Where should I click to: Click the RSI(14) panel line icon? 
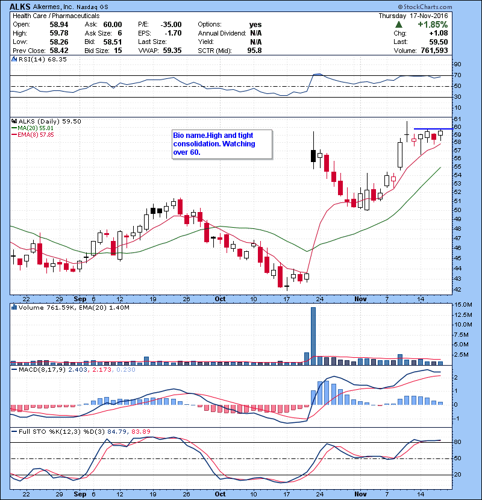[14, 59]
